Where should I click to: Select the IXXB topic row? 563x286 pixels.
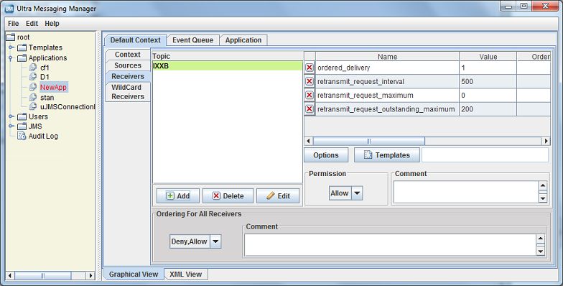pos(227,66)
